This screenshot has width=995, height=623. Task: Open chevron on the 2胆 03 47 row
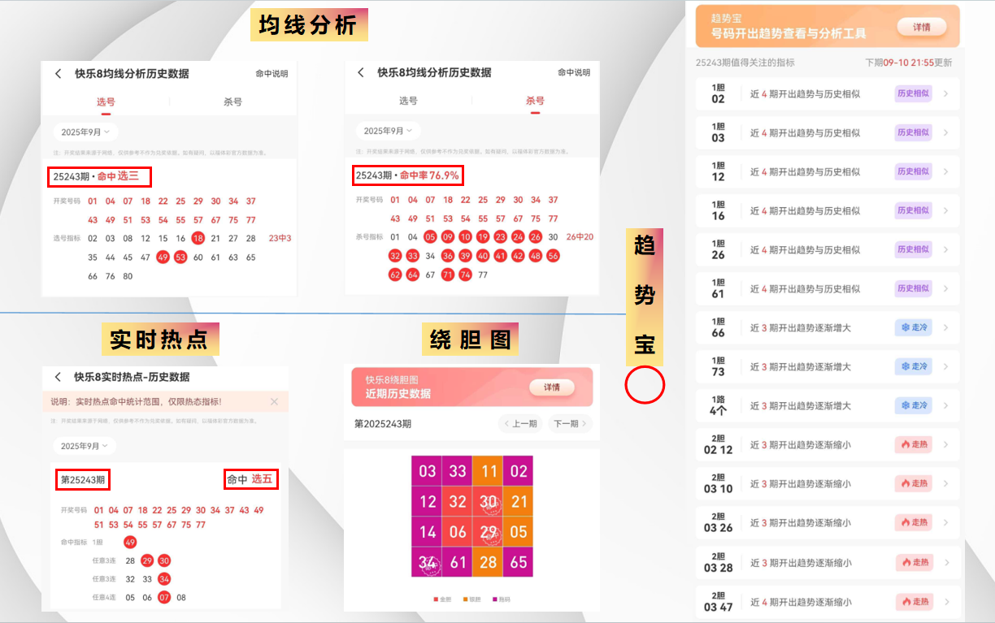[945, 602]
